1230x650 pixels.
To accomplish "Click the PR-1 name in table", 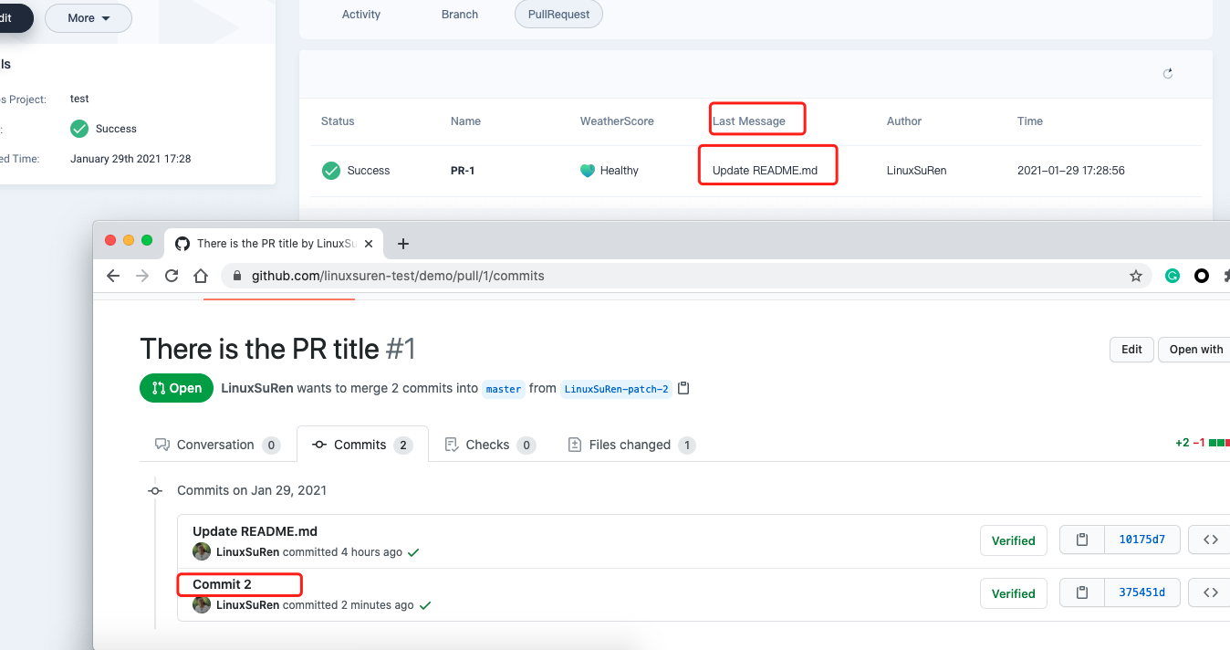I will click(463, 171).
